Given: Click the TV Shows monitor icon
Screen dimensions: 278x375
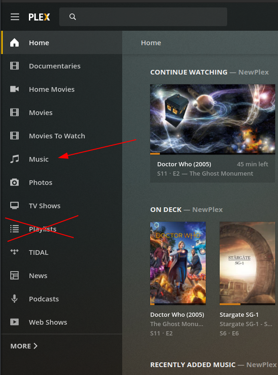Looking at the screenshot, I should point(14,205).
